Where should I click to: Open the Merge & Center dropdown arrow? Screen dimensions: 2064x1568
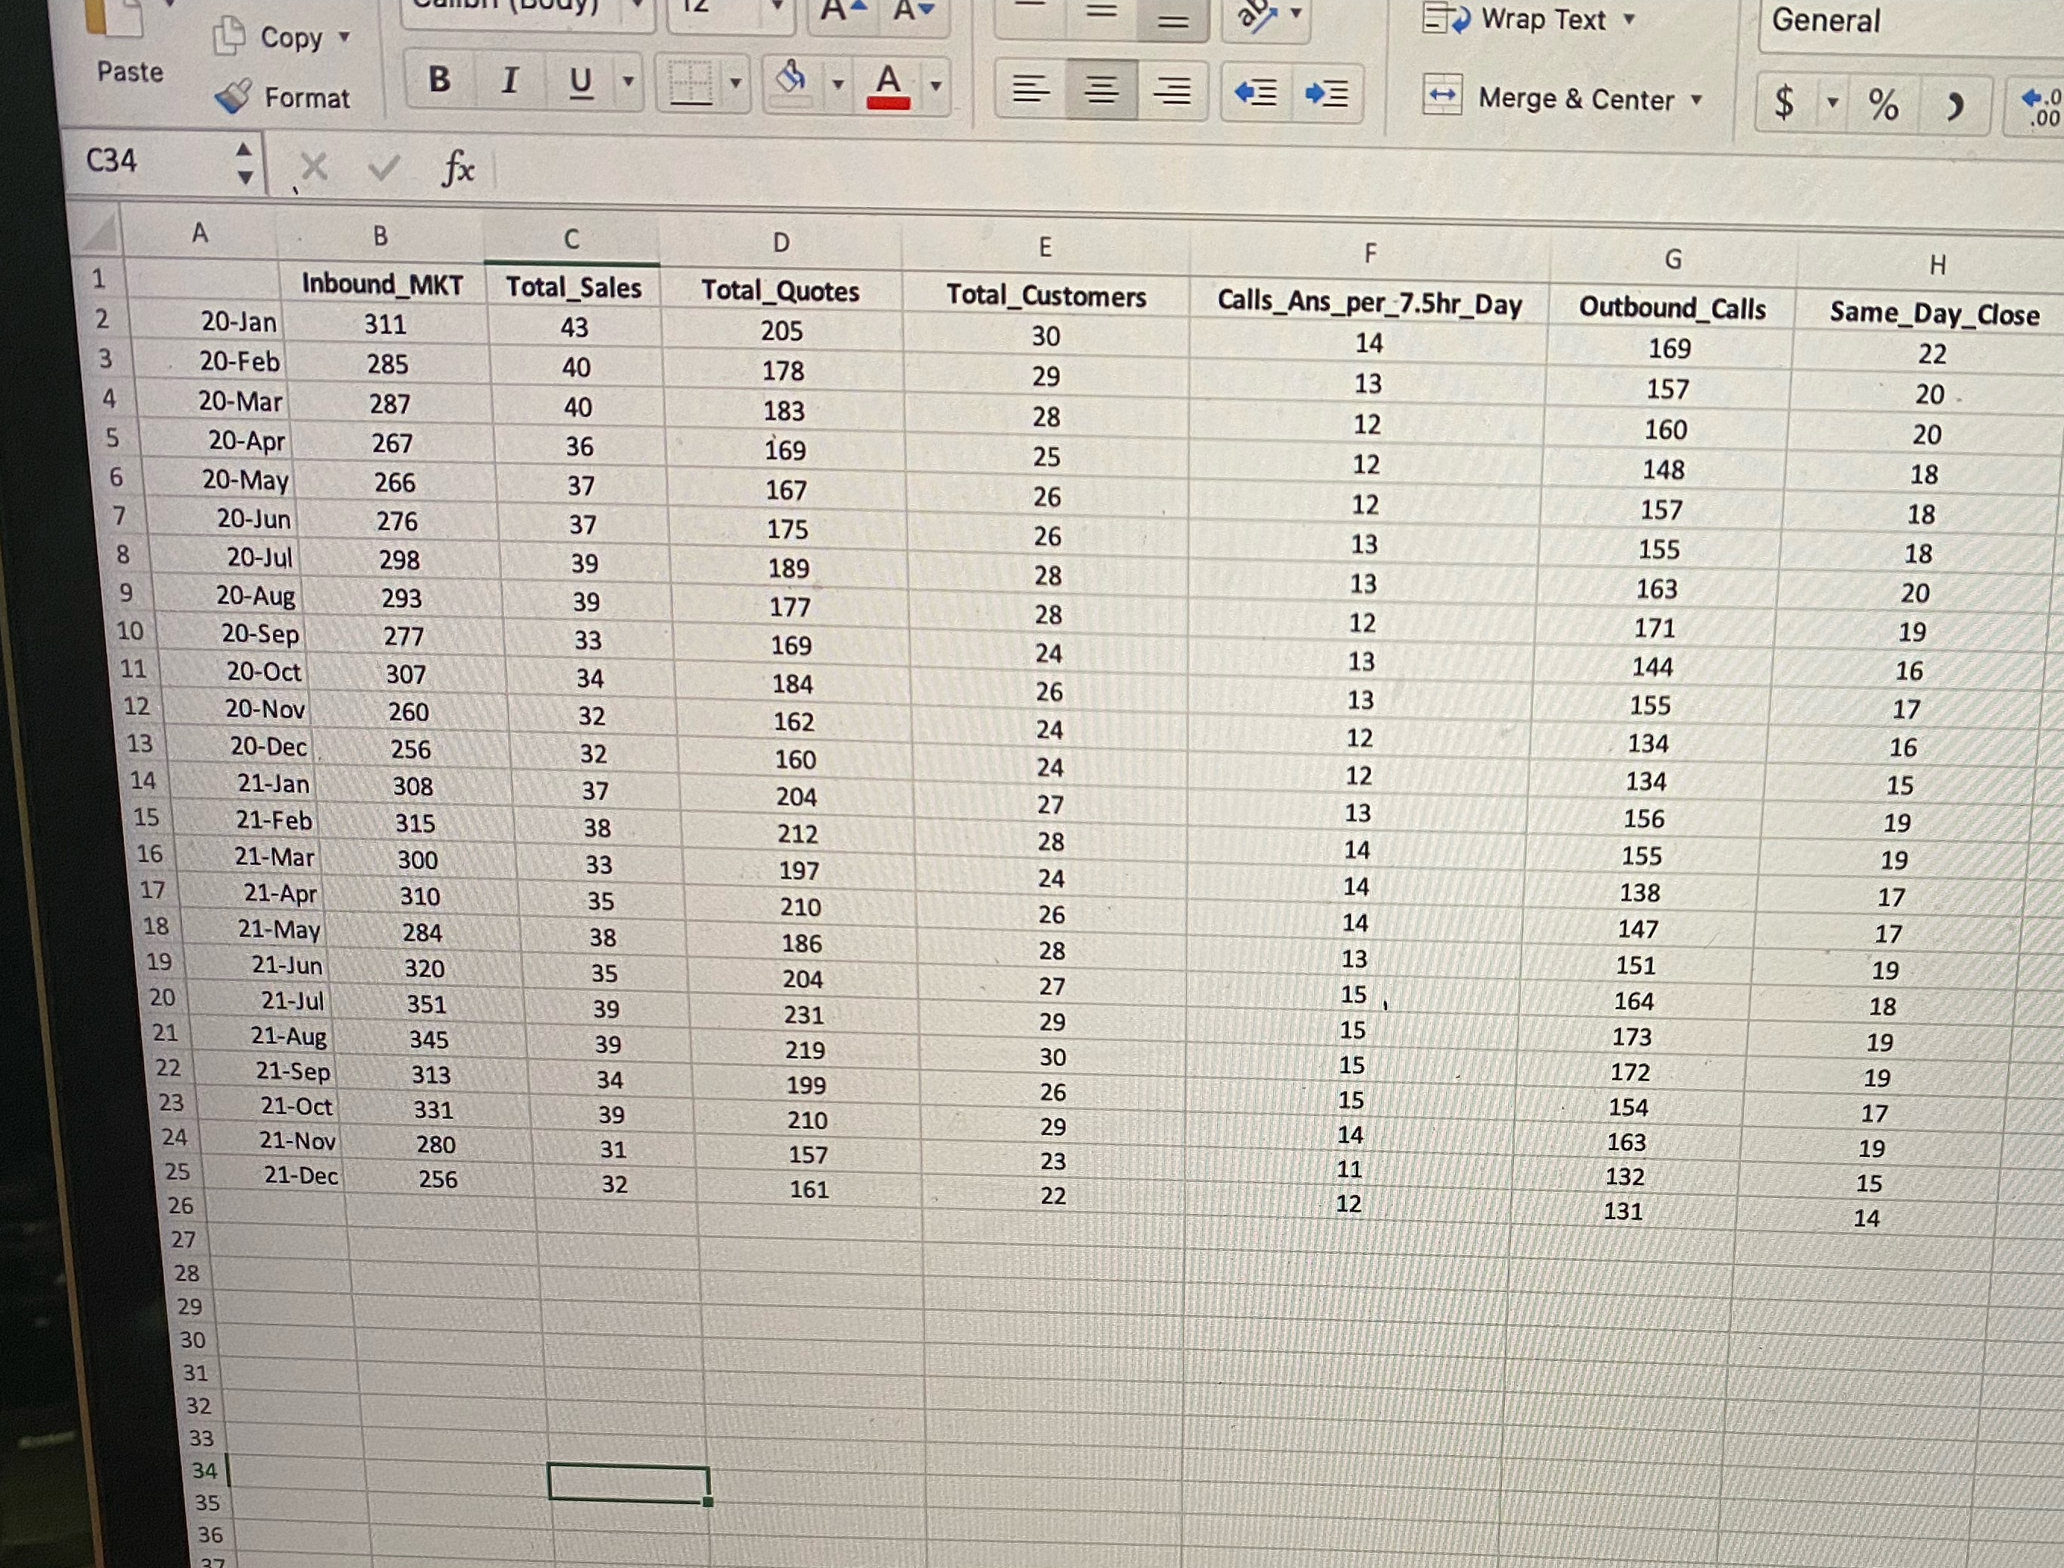(x=1696, y=100)
